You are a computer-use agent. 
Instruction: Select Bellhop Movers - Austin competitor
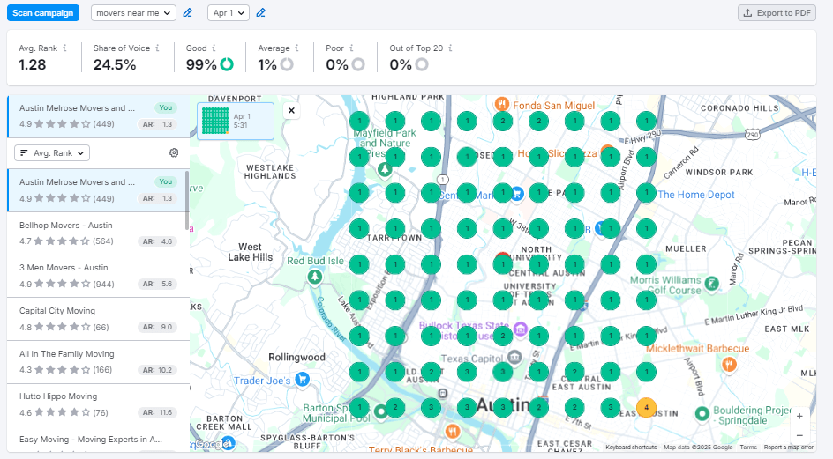pyautogui.click(x=98, y=233)
